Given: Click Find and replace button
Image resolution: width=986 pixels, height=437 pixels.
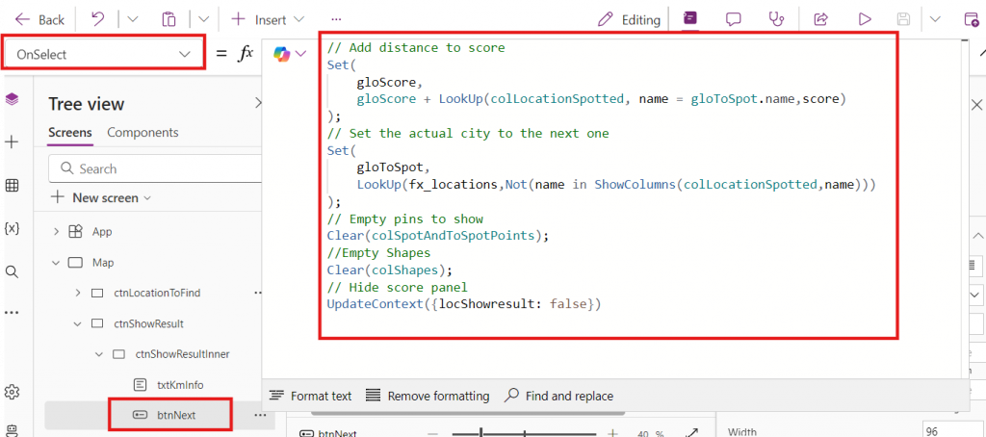Looking at the screenshot, I should click(559, 397).
